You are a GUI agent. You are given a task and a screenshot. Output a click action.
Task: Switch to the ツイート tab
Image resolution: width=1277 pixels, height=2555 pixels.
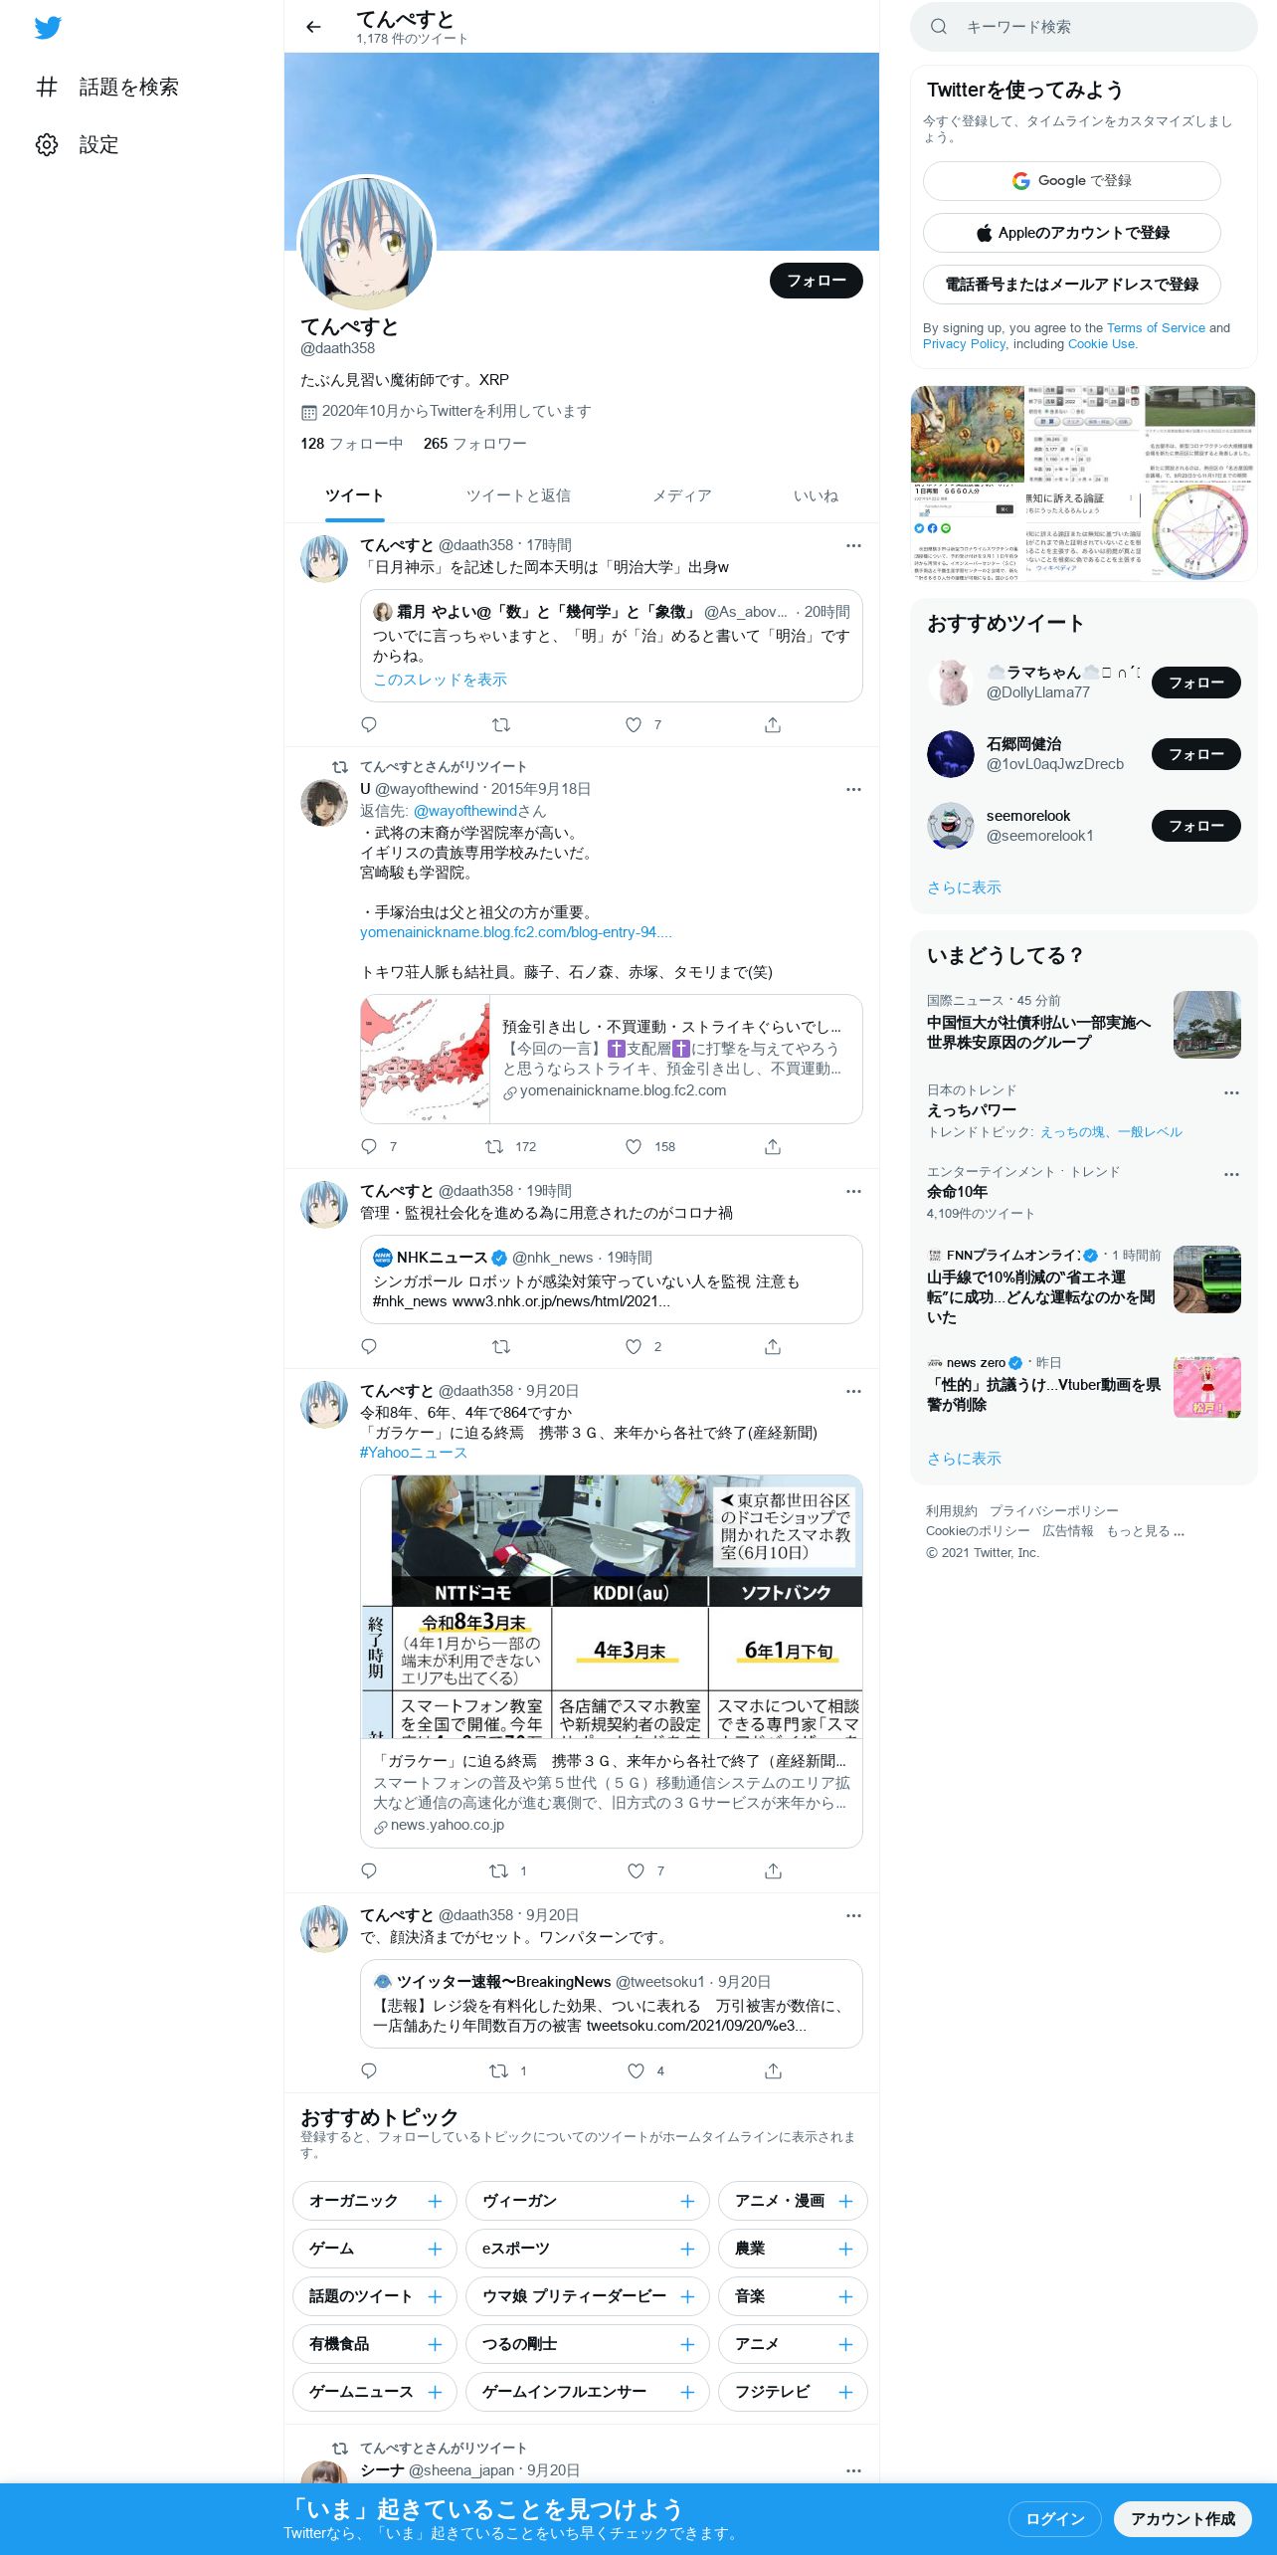(x=354, y=495)
